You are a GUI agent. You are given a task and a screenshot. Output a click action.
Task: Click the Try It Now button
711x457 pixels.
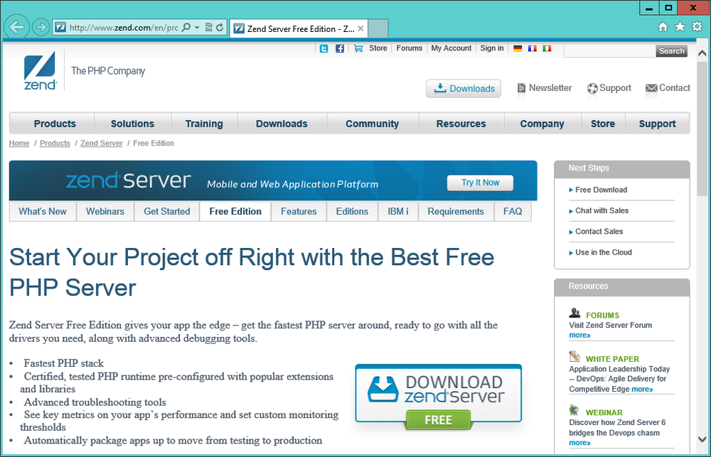pyautogui.click(x=480, y=183)
